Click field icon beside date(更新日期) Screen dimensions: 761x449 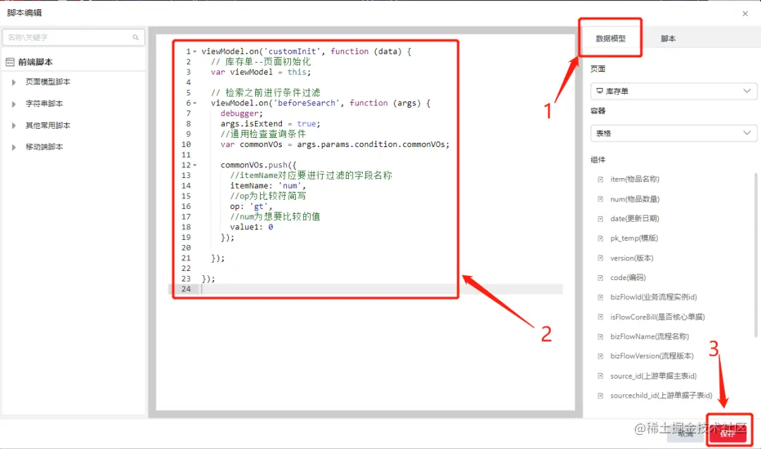[x=600, y=219]
